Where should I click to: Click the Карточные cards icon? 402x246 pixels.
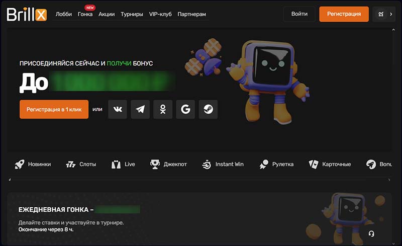click(314, 164)
